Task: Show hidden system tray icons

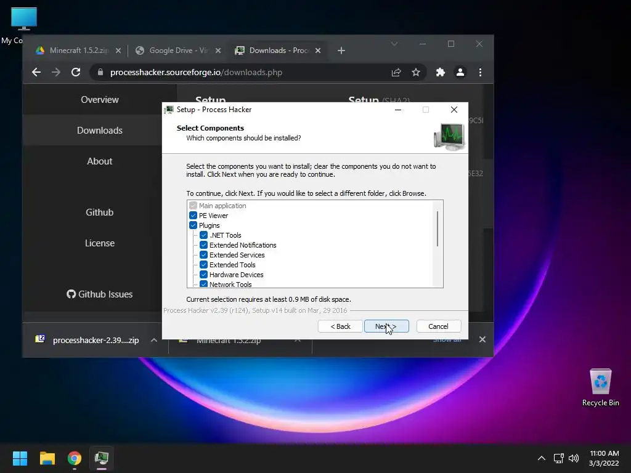Action: coord(542,458)
